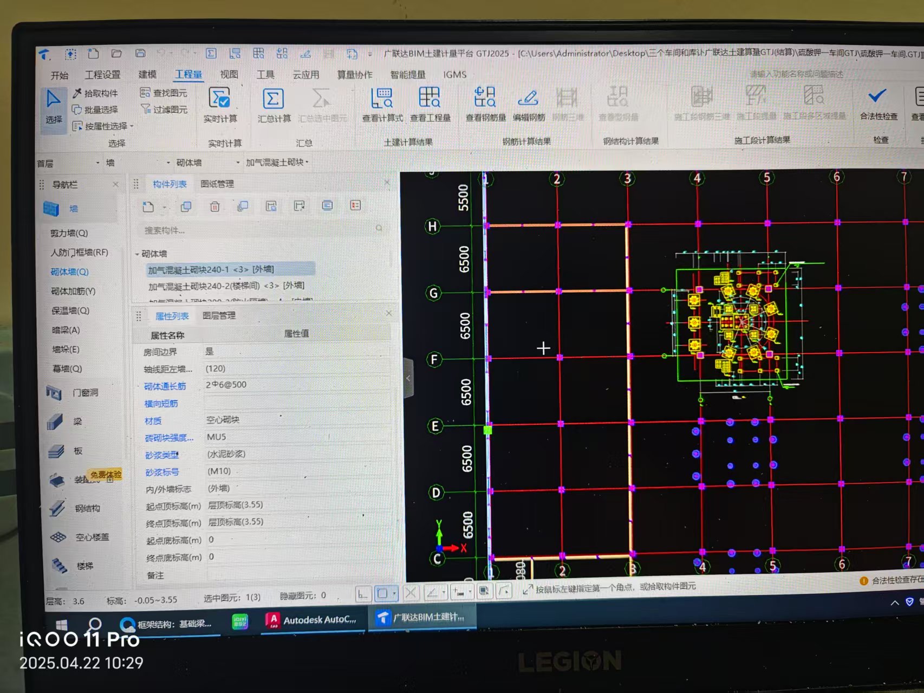Click the 实时计算 icon

(219, 98)
